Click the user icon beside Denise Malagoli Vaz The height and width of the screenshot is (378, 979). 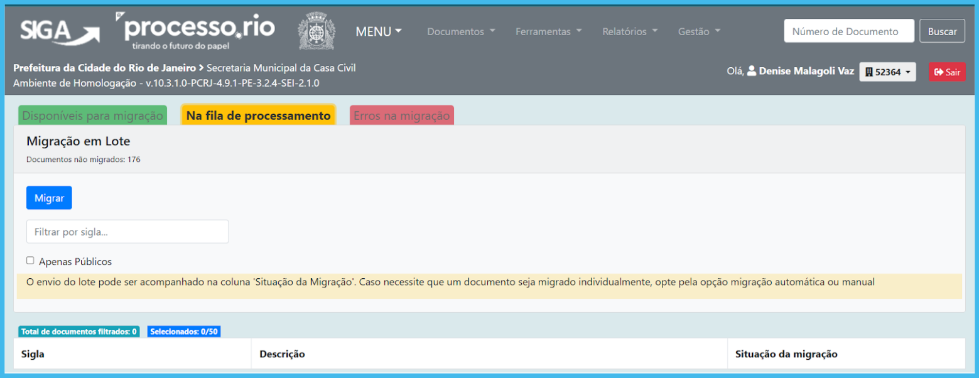point(751,72)
